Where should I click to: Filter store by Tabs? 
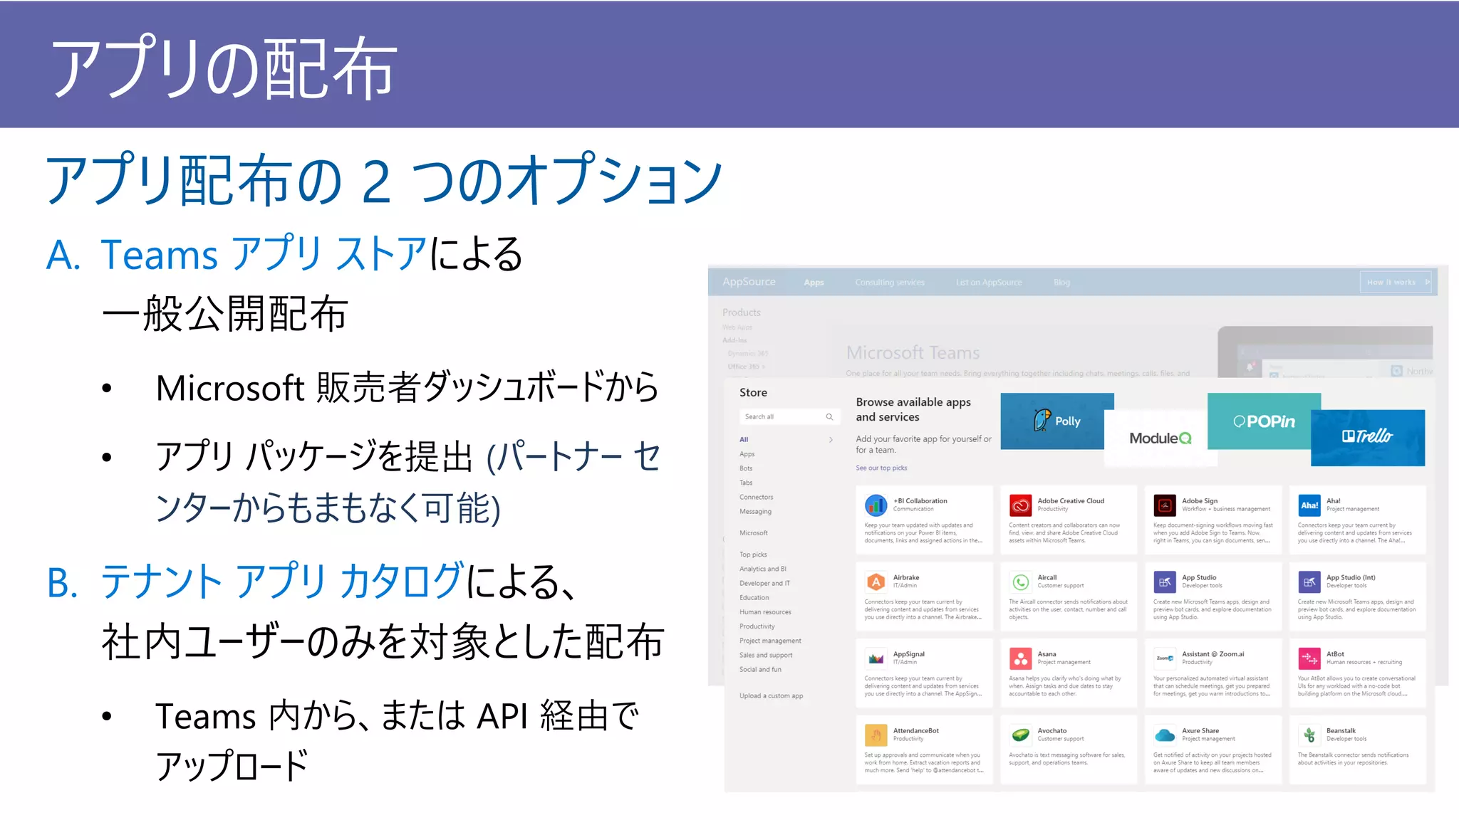(746, 483)
